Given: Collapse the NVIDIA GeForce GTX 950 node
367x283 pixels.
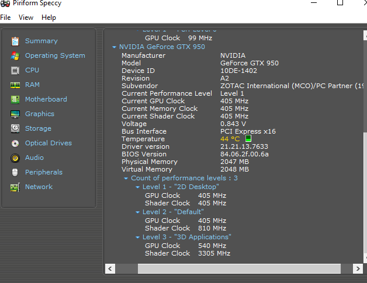Looking at the screenshot, I should [x=114, y=47].
